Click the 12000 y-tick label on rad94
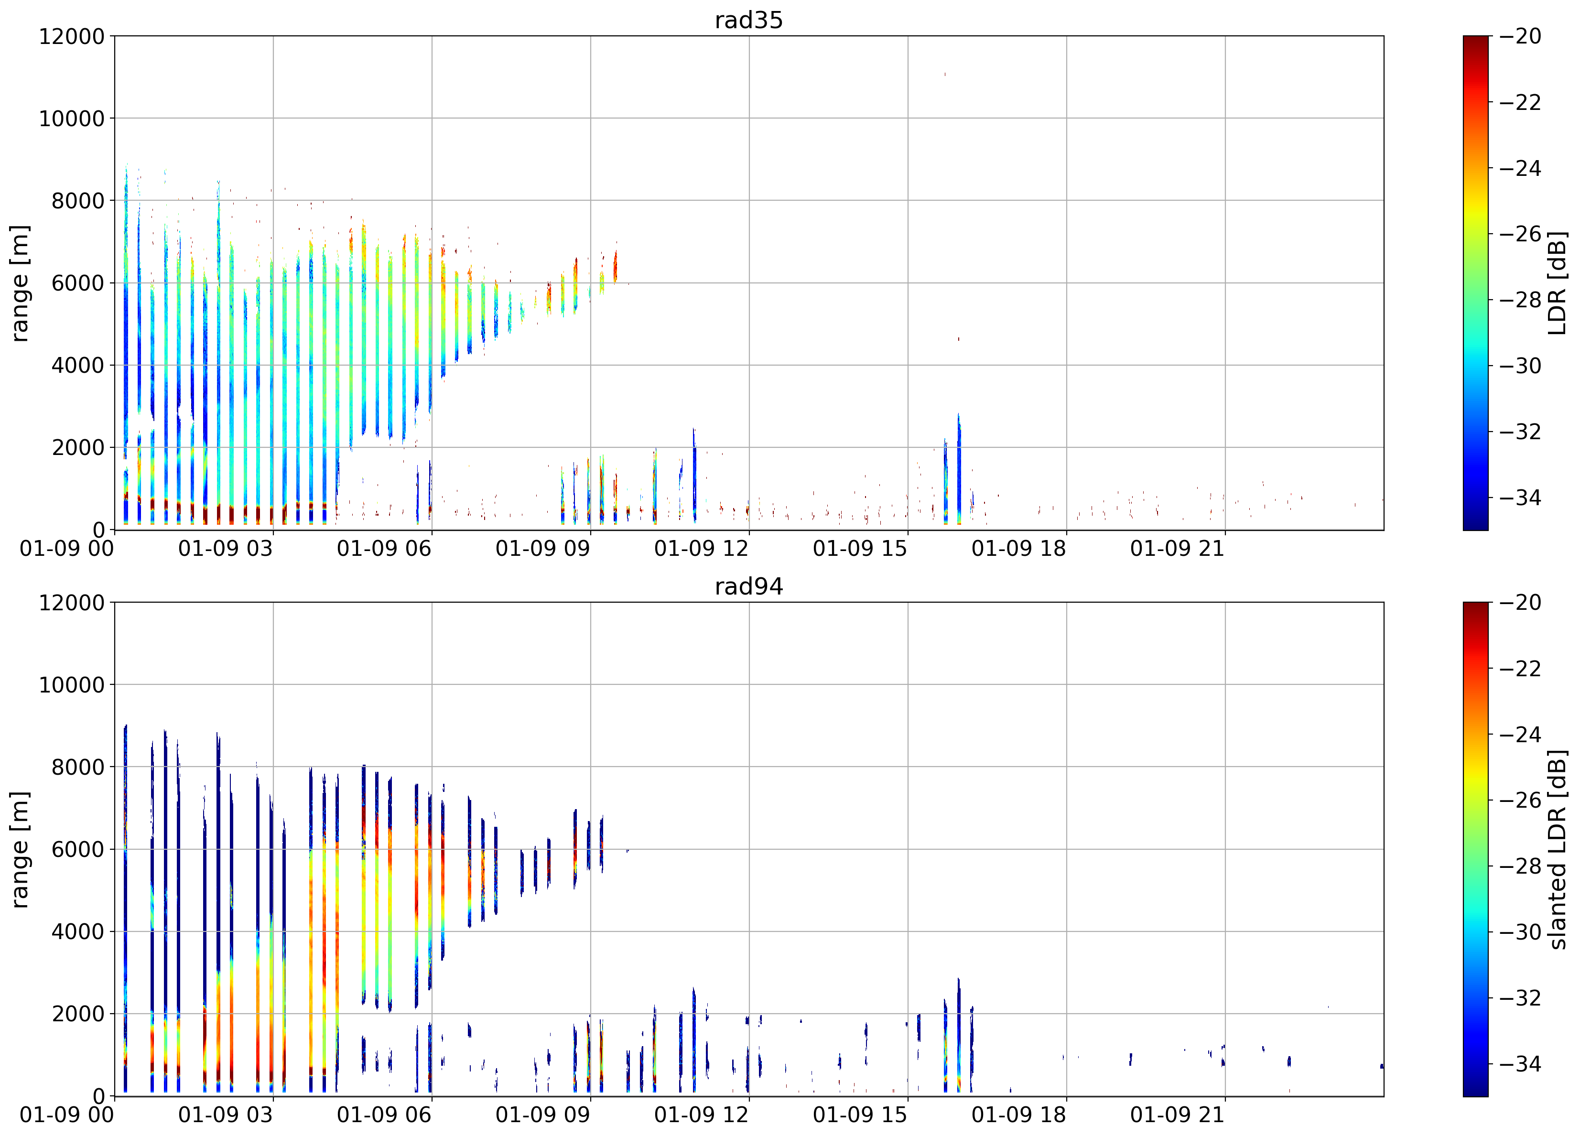Image resolution: width=1580 pixels, height=1136 pixels. (72, 603)
